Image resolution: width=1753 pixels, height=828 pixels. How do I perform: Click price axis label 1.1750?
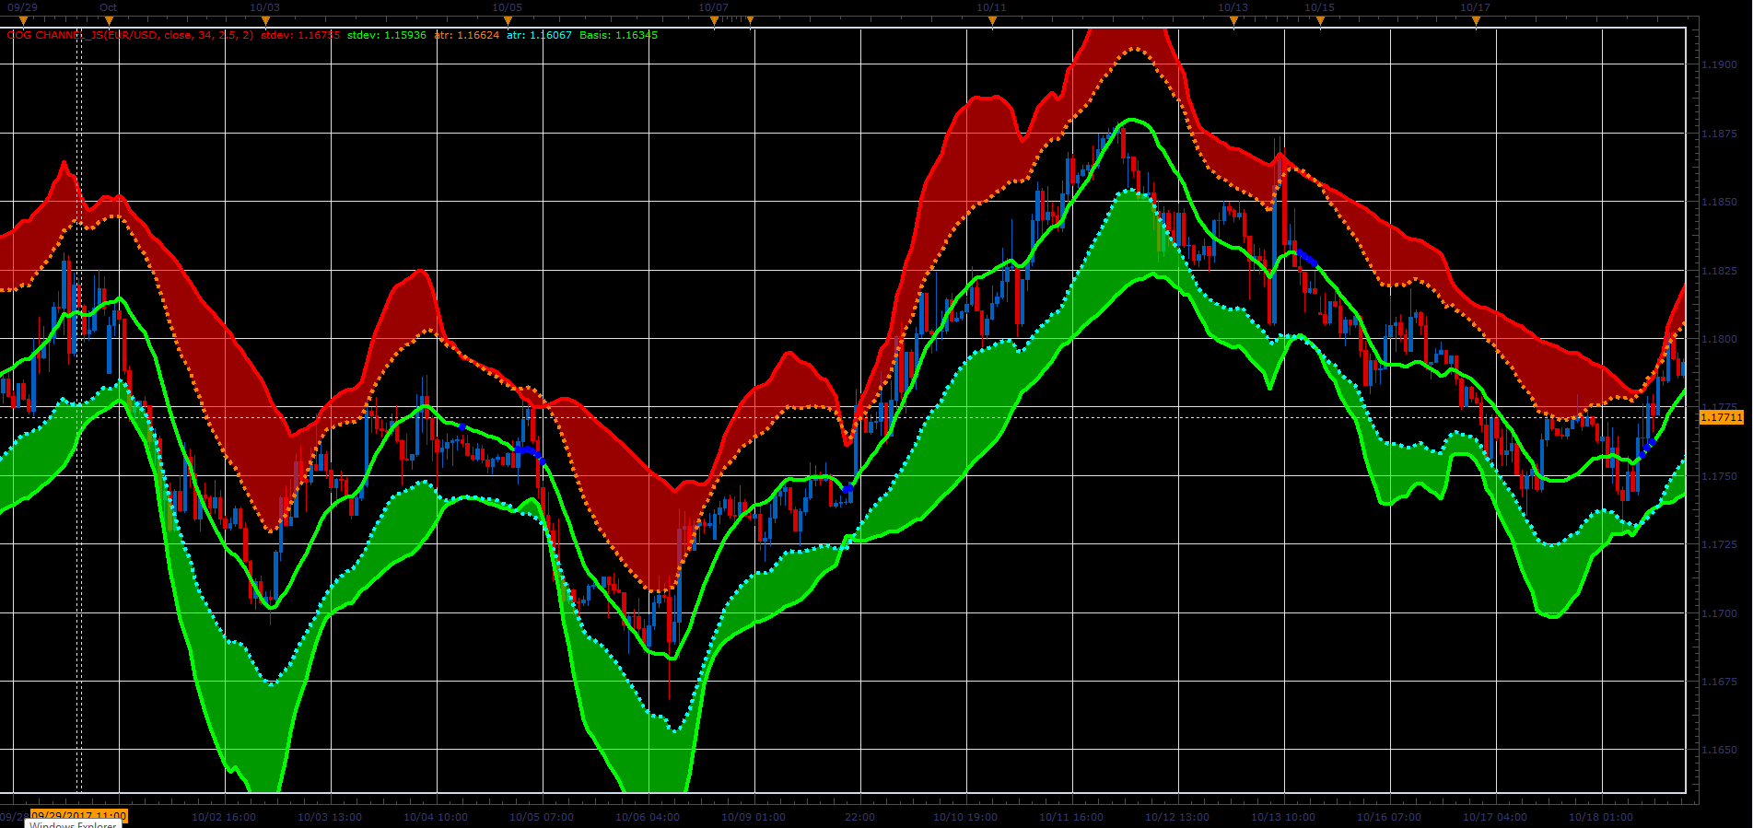point(1719,476)
